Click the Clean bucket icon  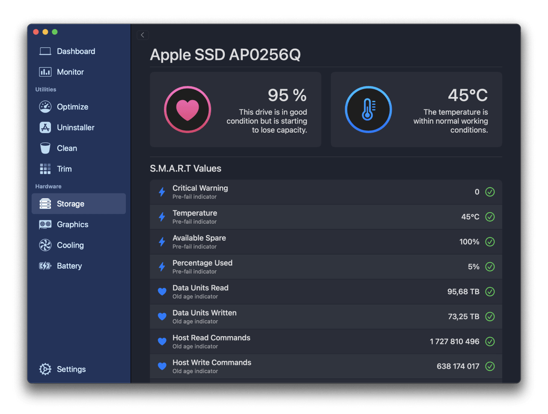[45, 148]
